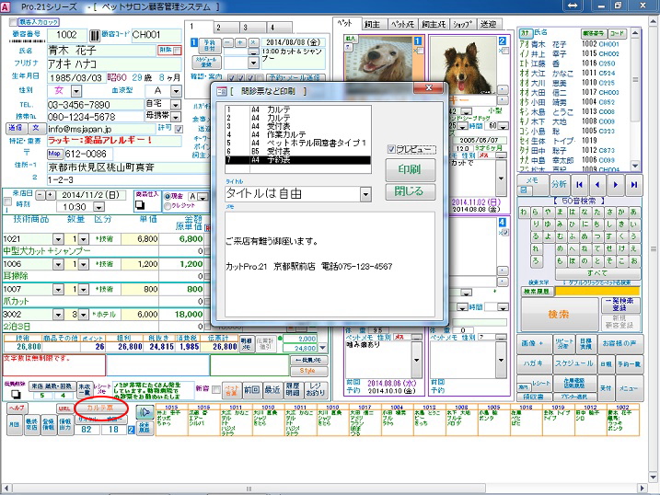Open the スケジュール button
The height and width of the screenshot is (495, 660).
(573, 363)
